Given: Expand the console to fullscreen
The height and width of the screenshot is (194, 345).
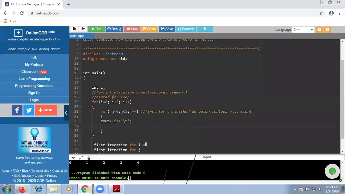Looking at the screenshot, I should click(x=81, y=158).
